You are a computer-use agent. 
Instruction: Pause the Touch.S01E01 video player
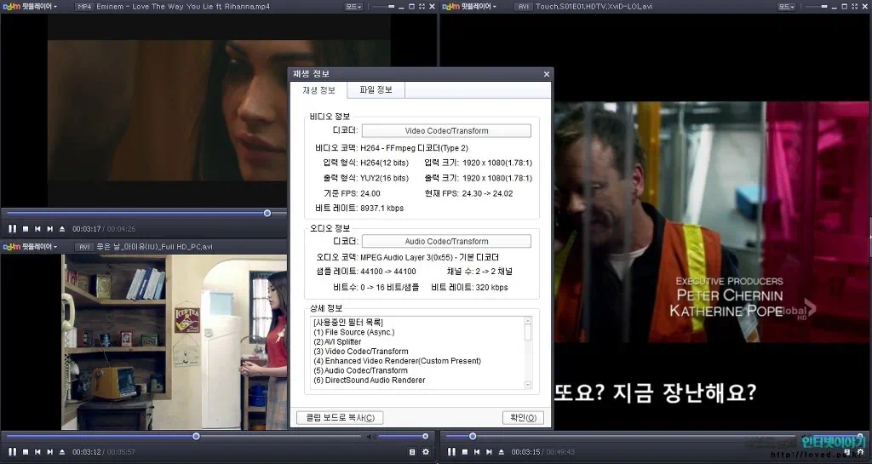pos(451,452)
